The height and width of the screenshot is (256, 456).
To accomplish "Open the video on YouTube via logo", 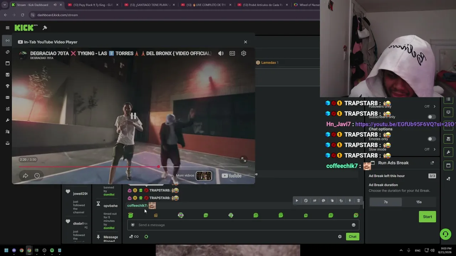I will tap(232, 176).
